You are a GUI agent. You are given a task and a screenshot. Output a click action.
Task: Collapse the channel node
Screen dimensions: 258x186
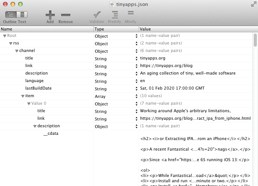[17, 51]
